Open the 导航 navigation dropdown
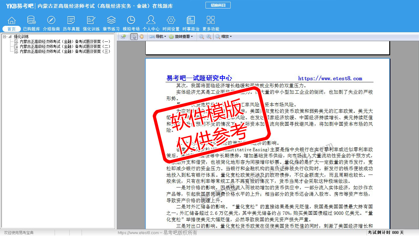Viewport: 419px width, 236px height. click(x=158, y=37)
